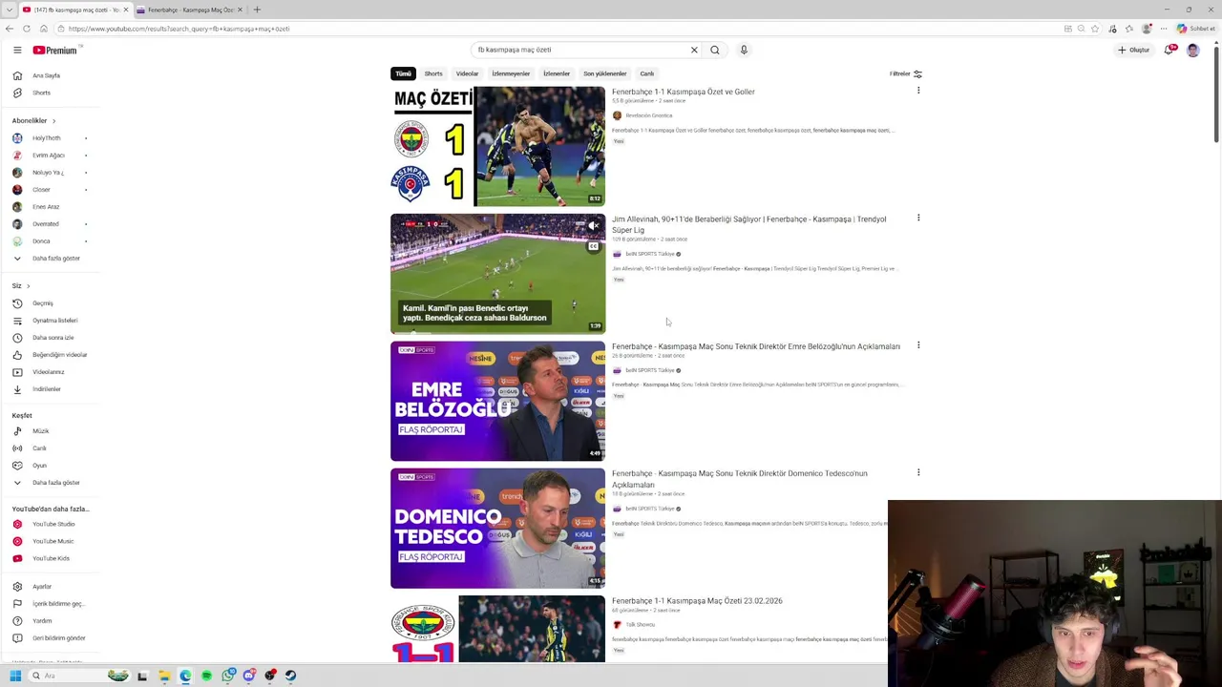Open Canlı under Keşfet in the sidebar

(x=39, y=448)
